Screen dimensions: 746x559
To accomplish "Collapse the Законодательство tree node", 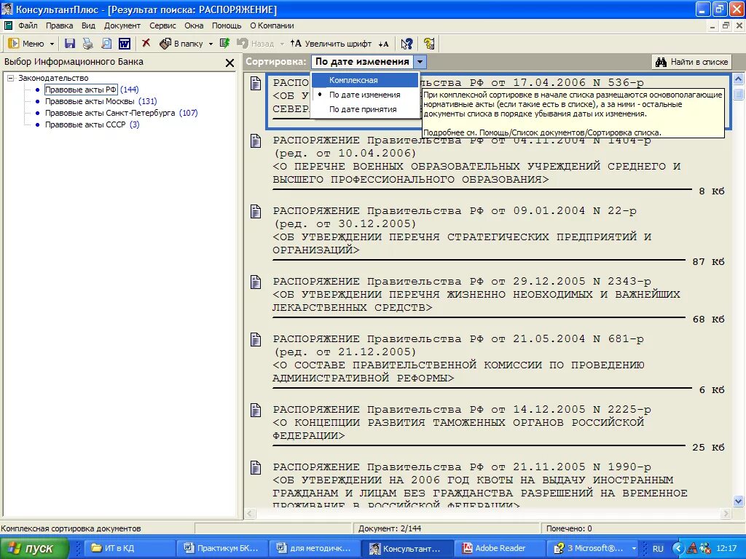I will tap(10, 78).
